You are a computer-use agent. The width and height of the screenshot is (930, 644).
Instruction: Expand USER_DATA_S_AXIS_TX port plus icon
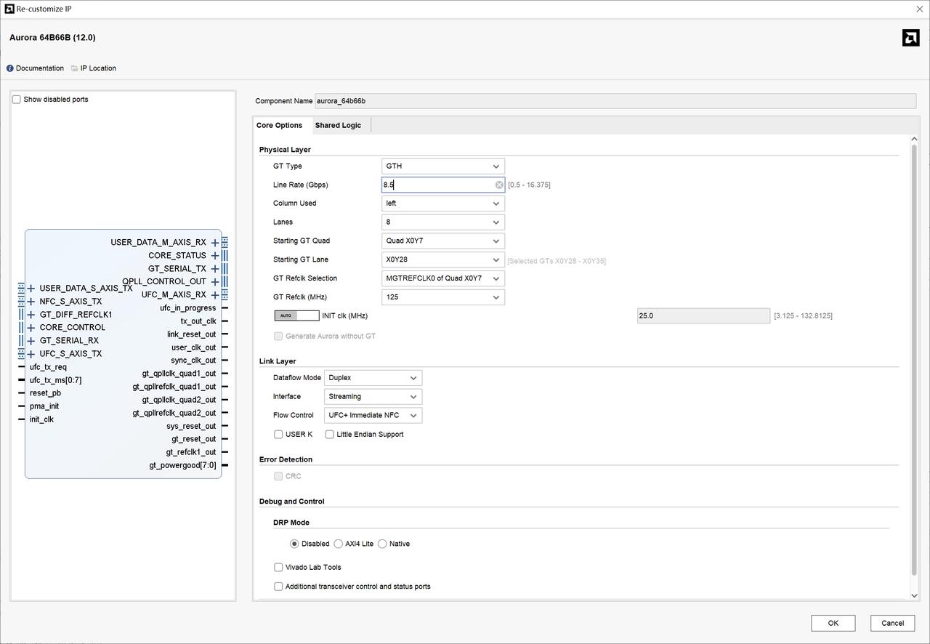click(31, 289)
